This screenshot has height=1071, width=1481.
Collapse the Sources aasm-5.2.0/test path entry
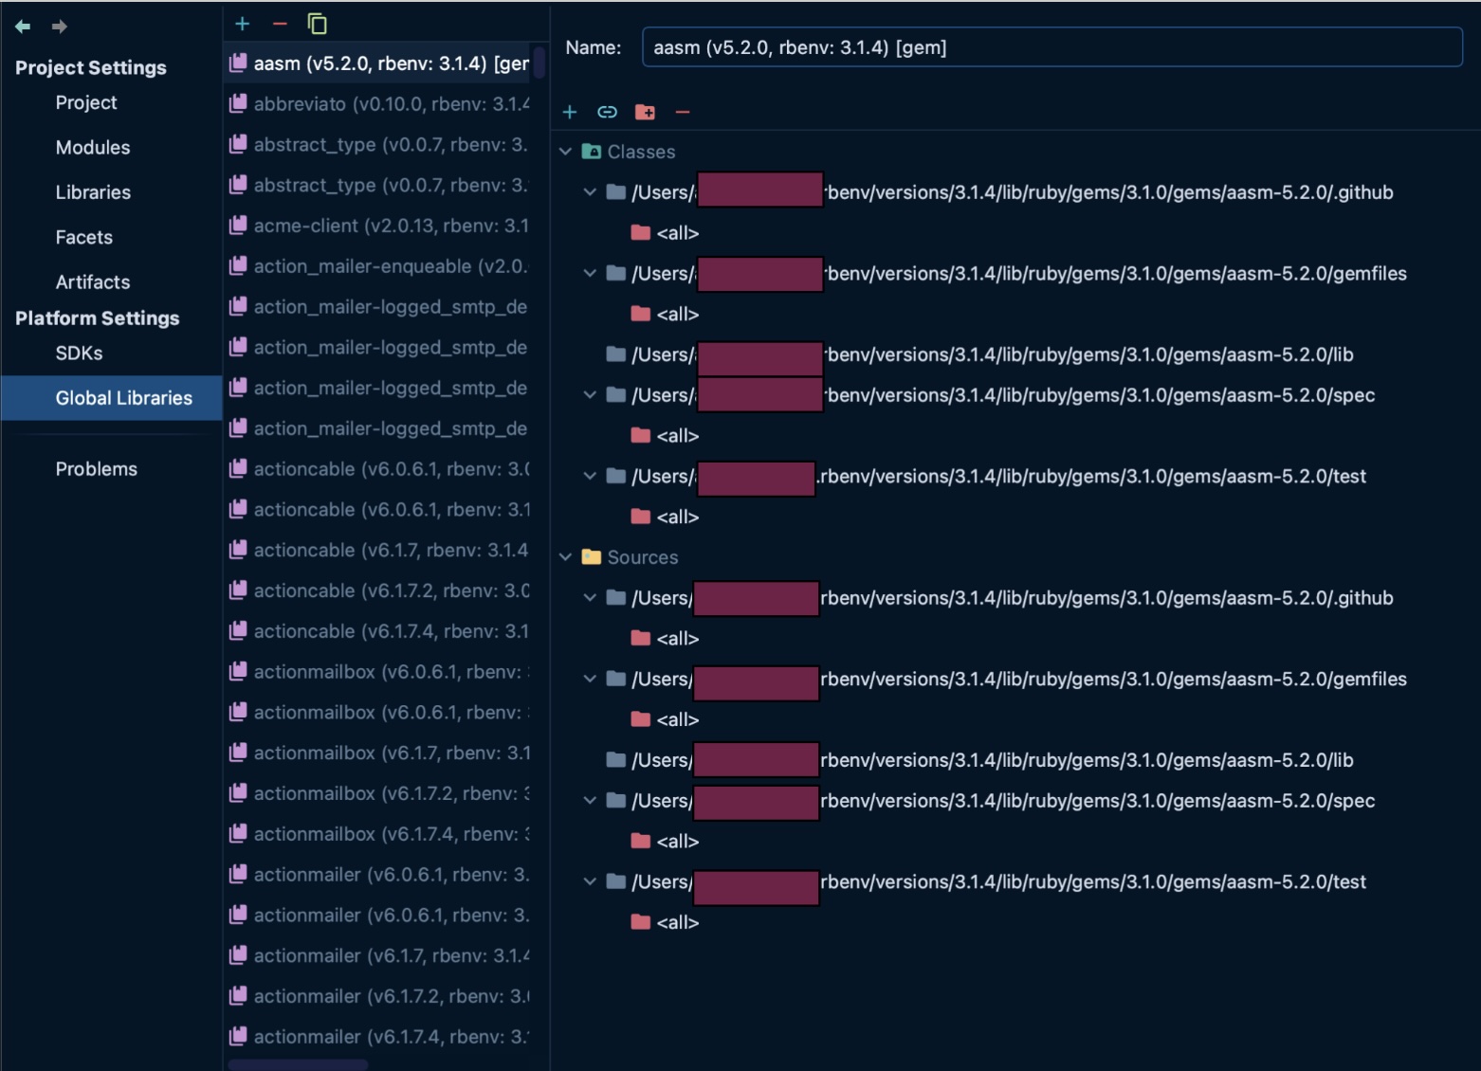coord(590,881)
